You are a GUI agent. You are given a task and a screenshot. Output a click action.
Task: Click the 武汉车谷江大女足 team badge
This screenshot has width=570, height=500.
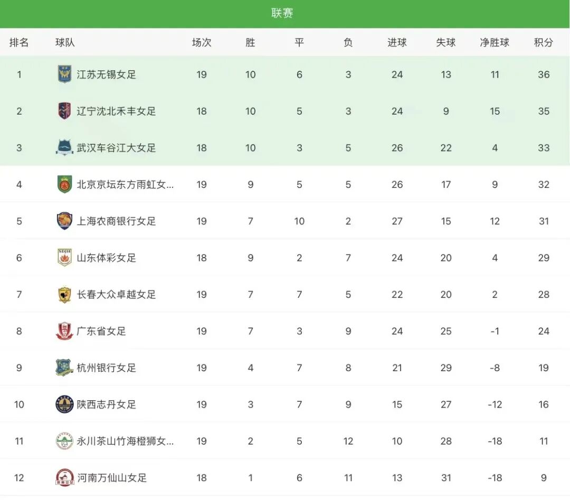pyautogui.click(x=65, y=147)
